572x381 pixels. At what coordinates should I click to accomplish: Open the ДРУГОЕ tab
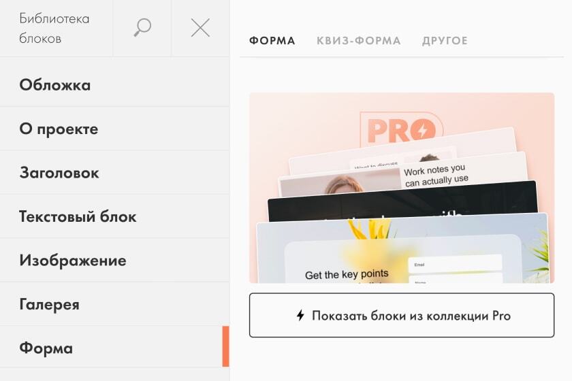pos(445,40)
